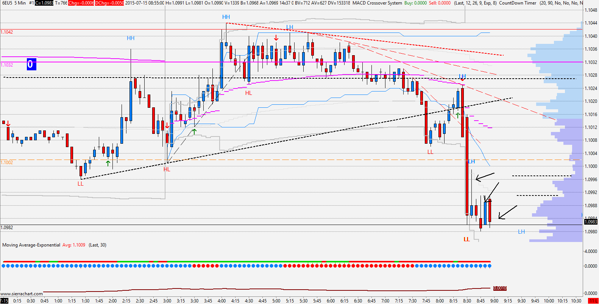Select 1:00 on the time axis
This screenshot has height=304, width=599.
pos(58,301)
